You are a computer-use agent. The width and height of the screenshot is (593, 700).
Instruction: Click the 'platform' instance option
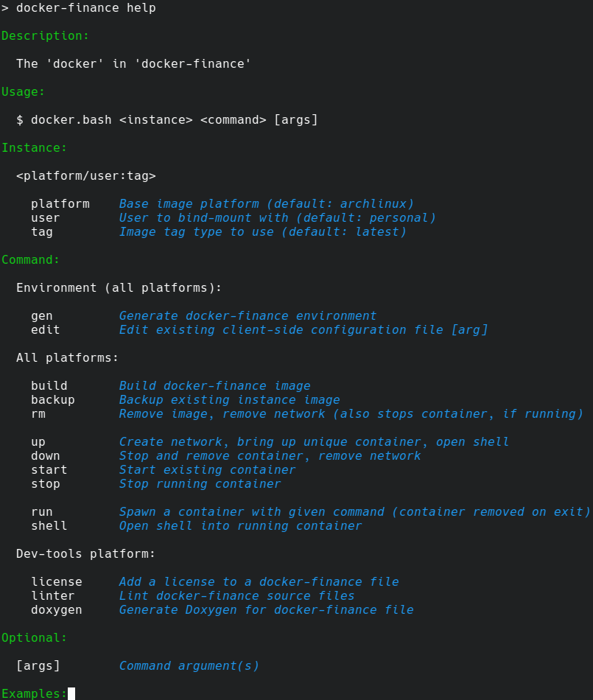click(x=60, y=203)
